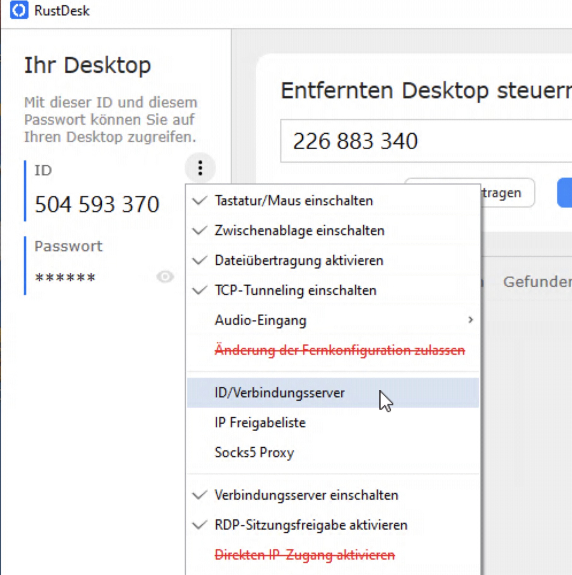Enable Direkten IP-Zugang aktivieren
The image size is (572, 575).
pyautogui.click(x=305, y=555)
